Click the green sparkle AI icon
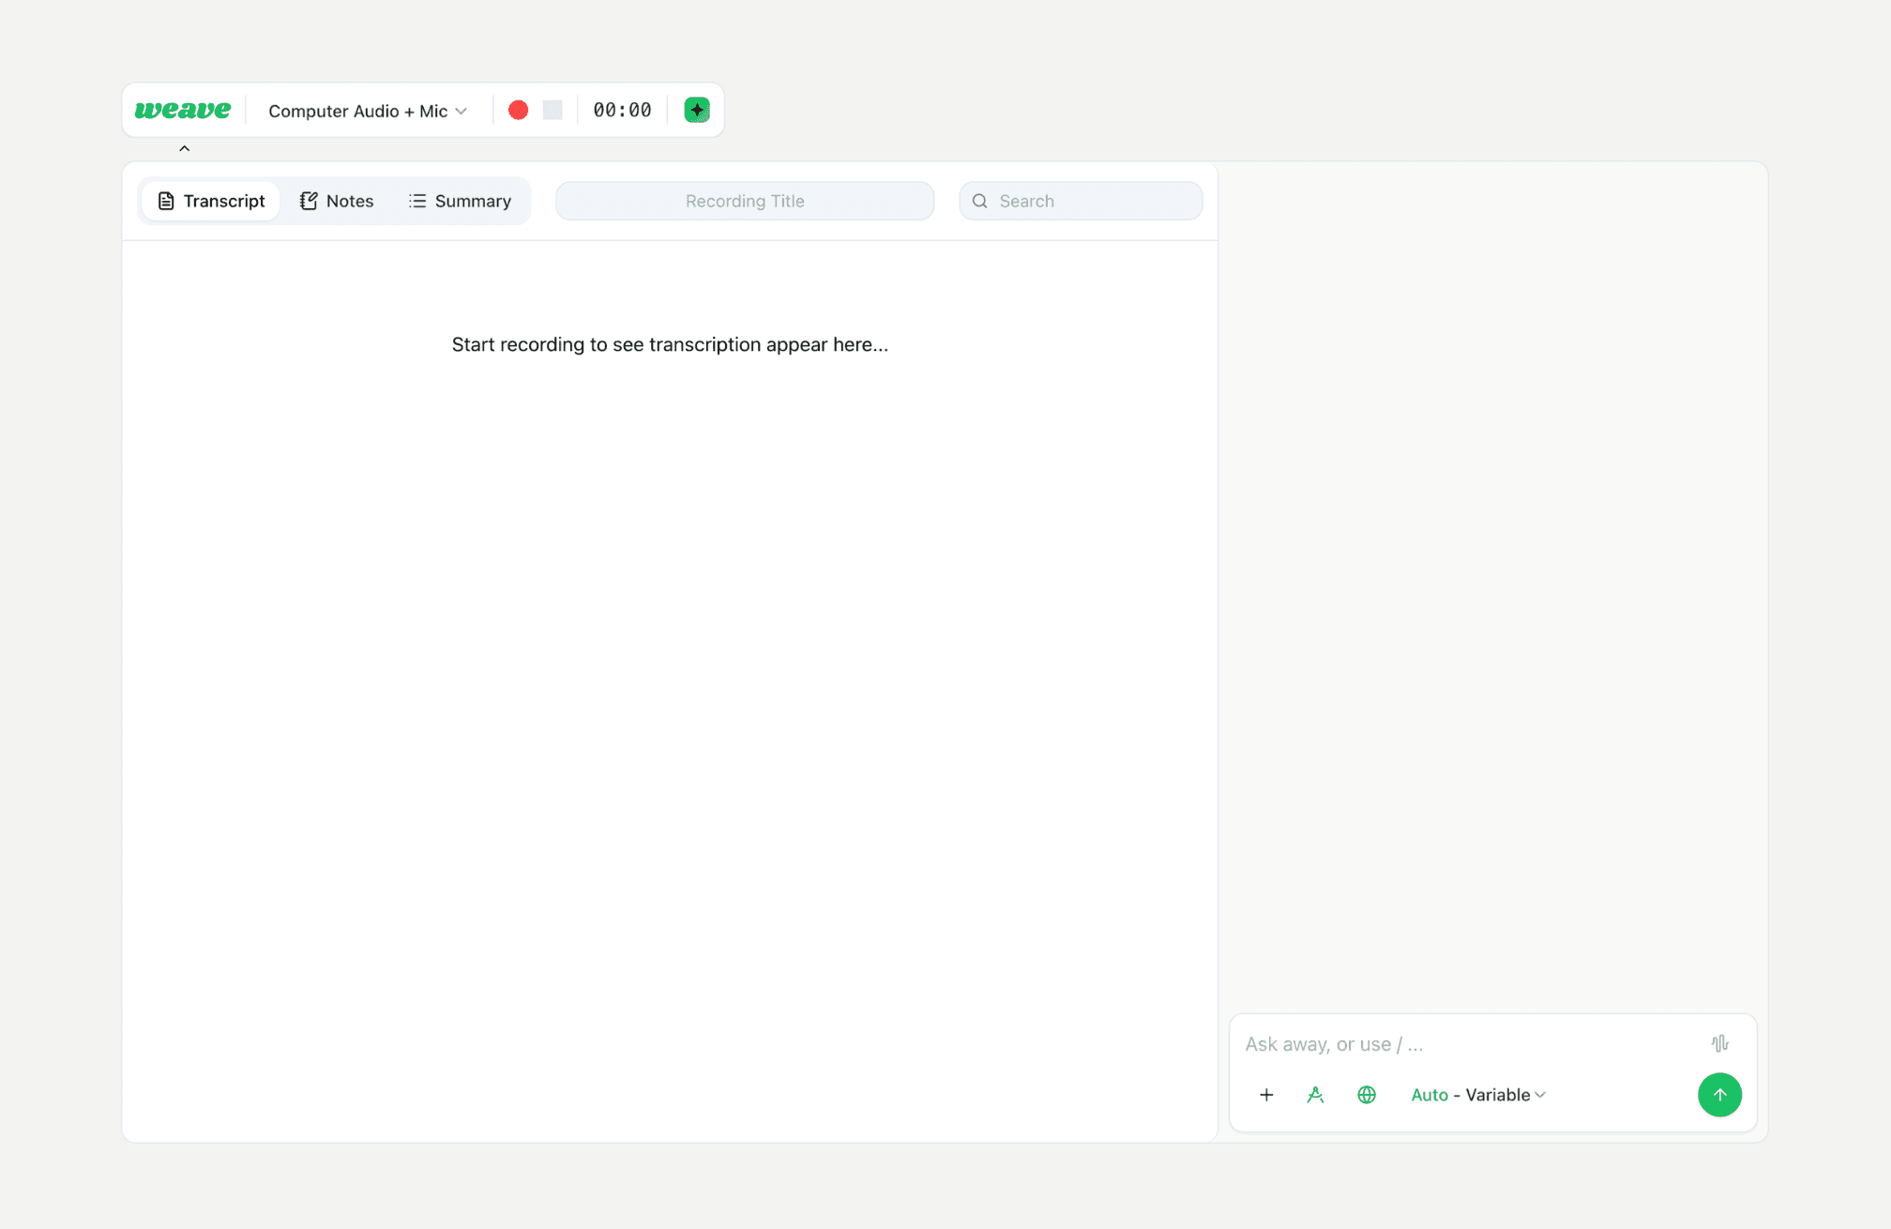 coord(697,110)
